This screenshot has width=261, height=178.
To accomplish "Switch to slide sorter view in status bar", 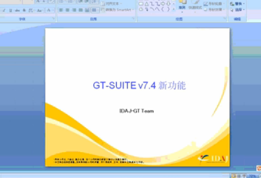I will coord(239,176).
